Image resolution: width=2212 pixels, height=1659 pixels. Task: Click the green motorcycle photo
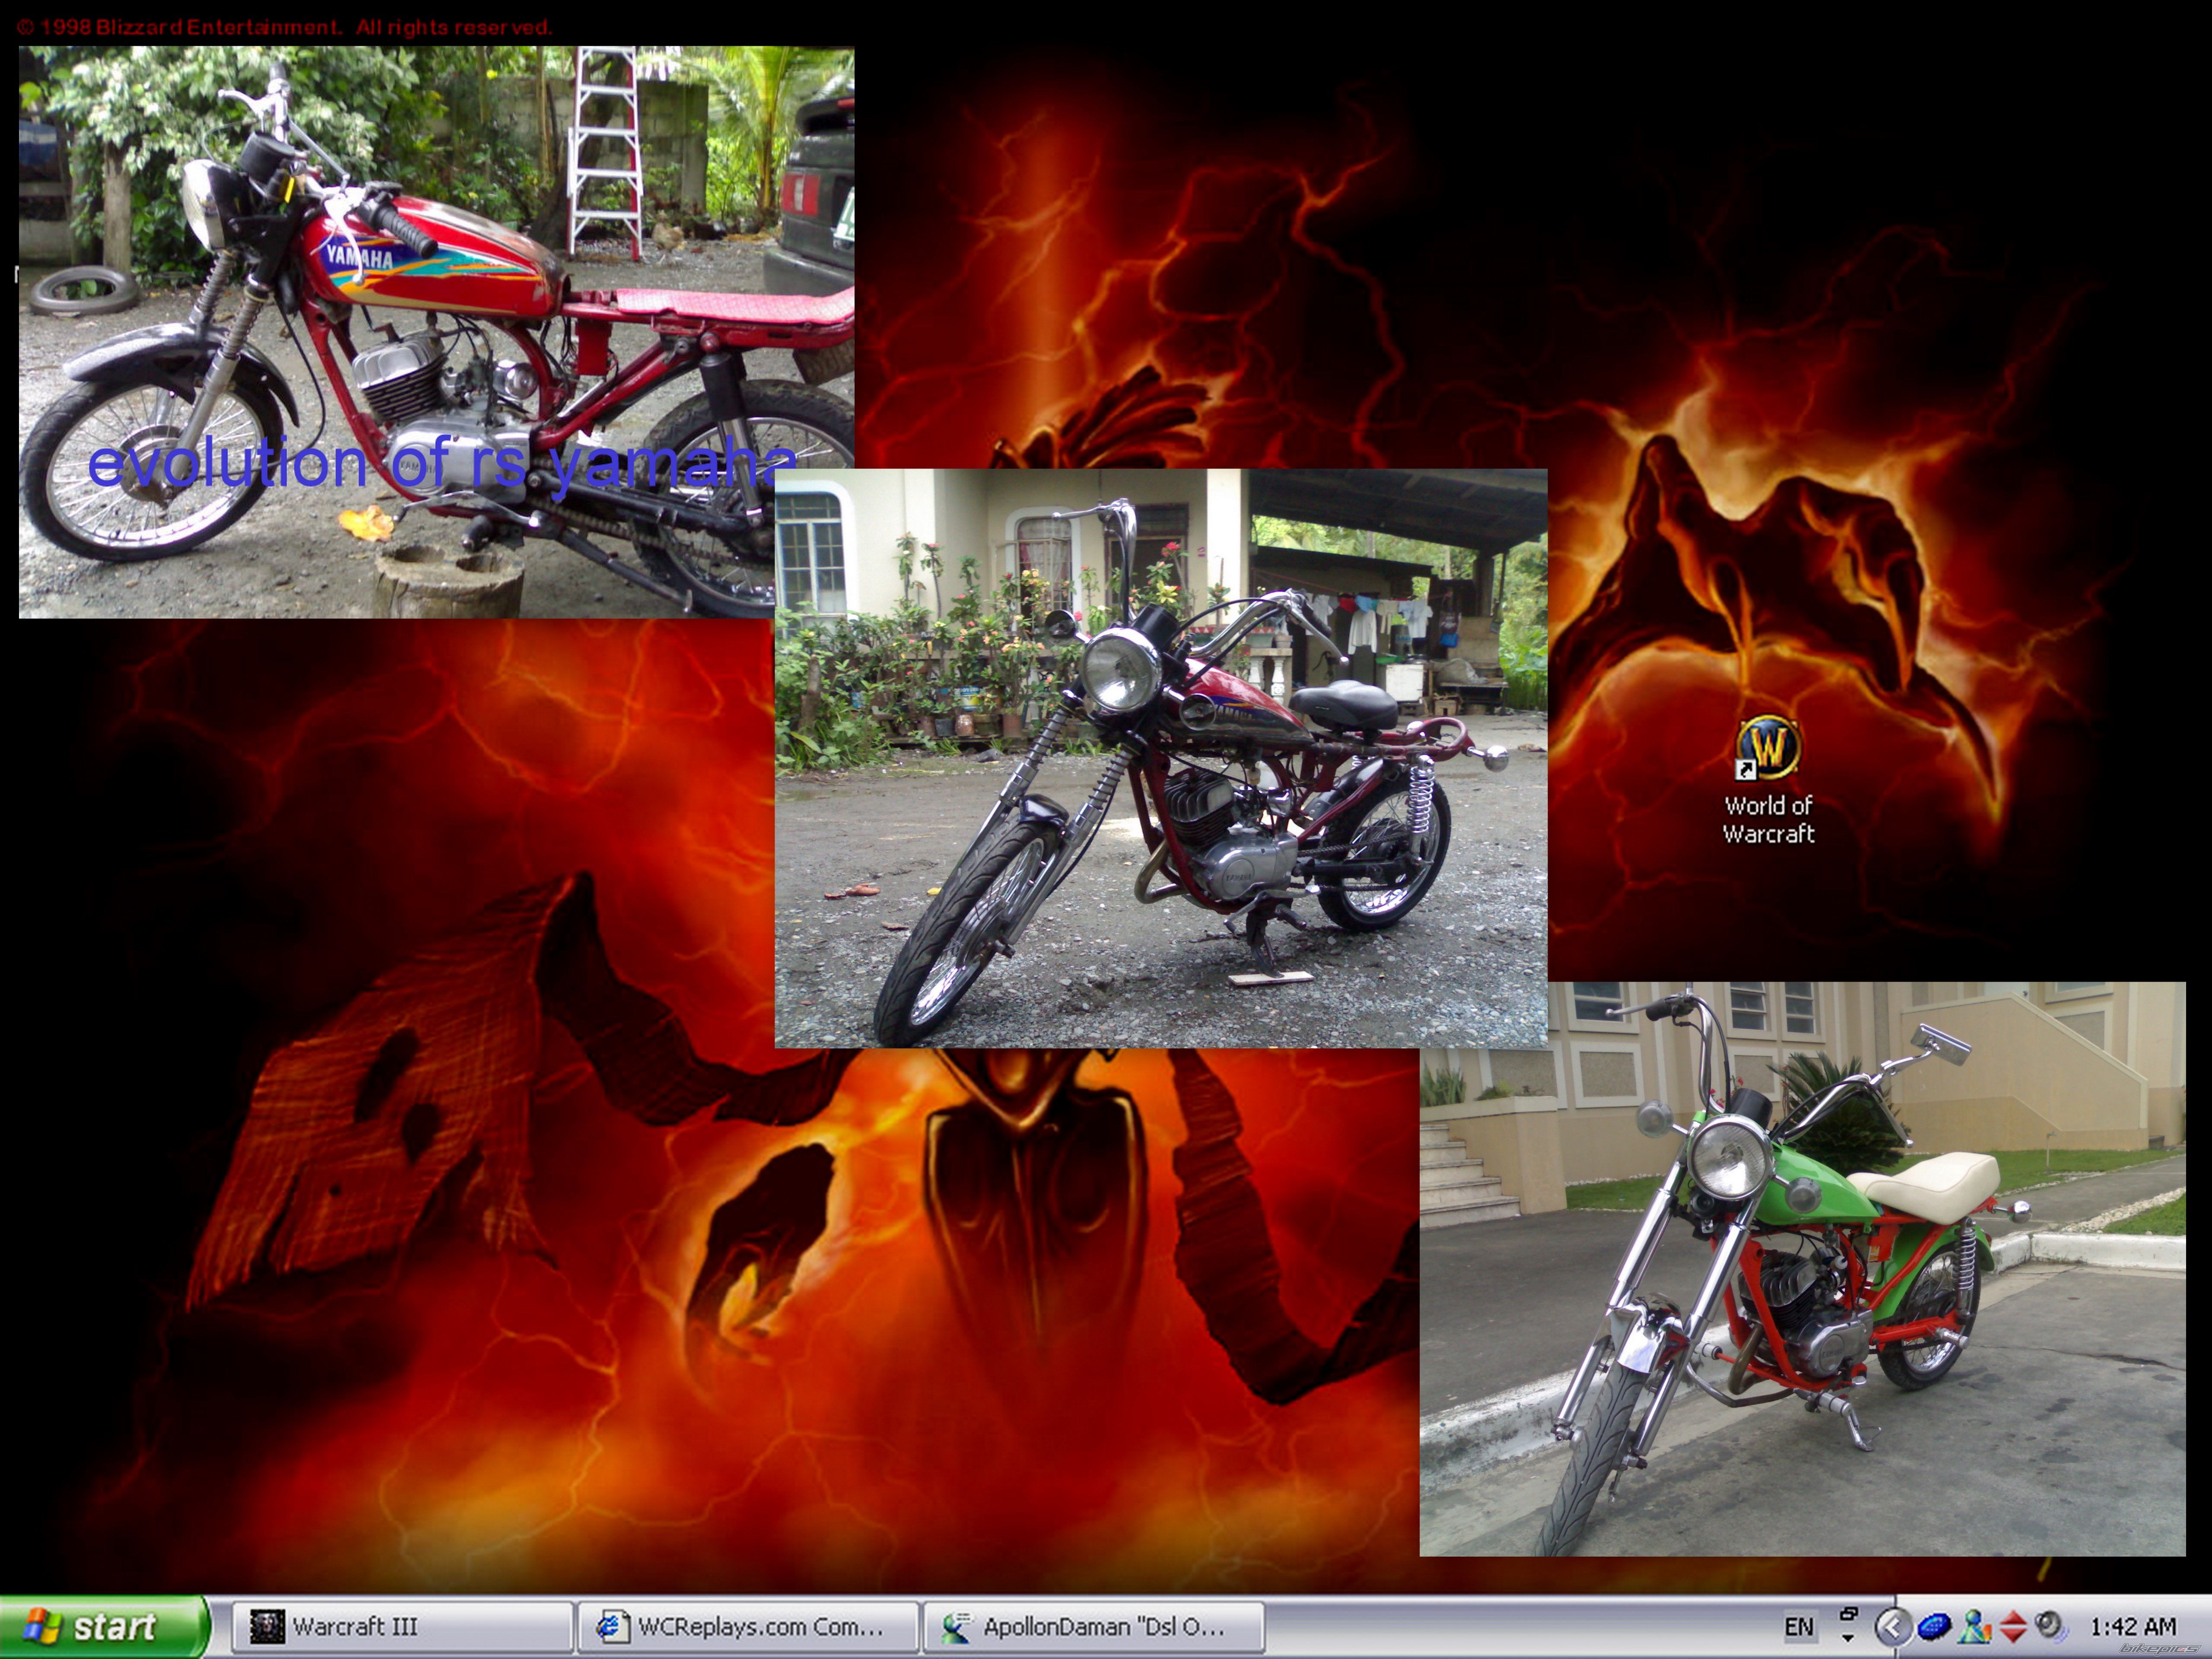coord(1802,1269)
